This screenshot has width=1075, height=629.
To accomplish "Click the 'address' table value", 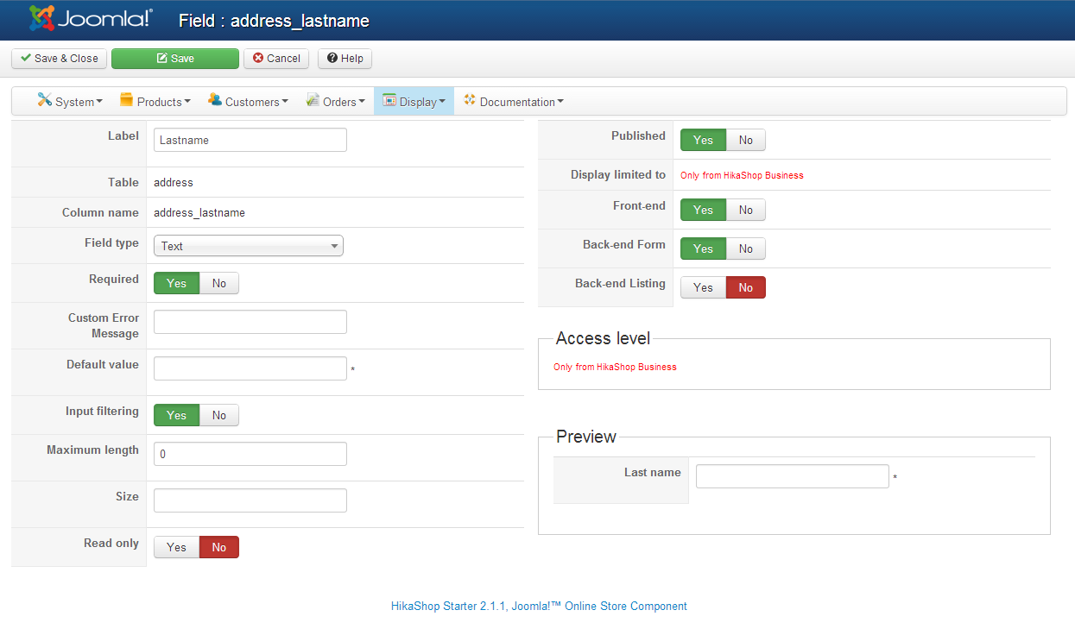I will click(174, 182).
